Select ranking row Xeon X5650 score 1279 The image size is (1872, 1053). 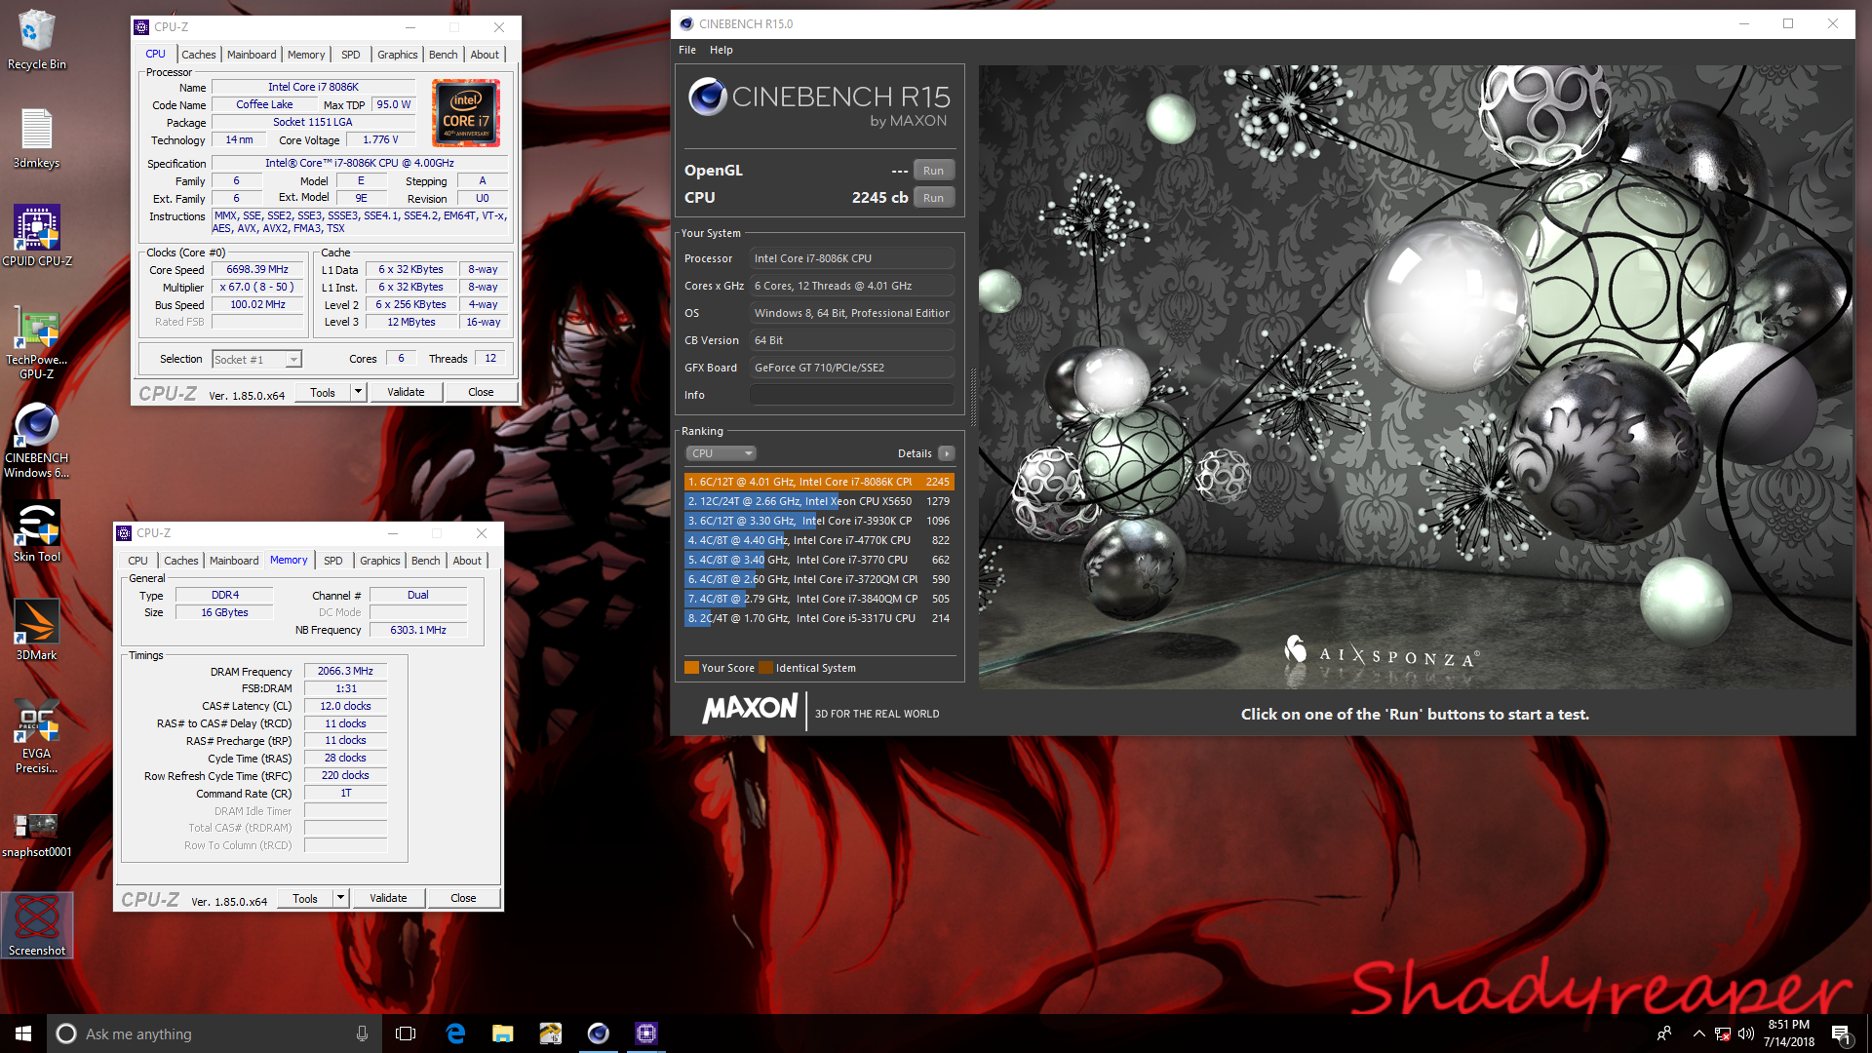(x=819, y=501)
